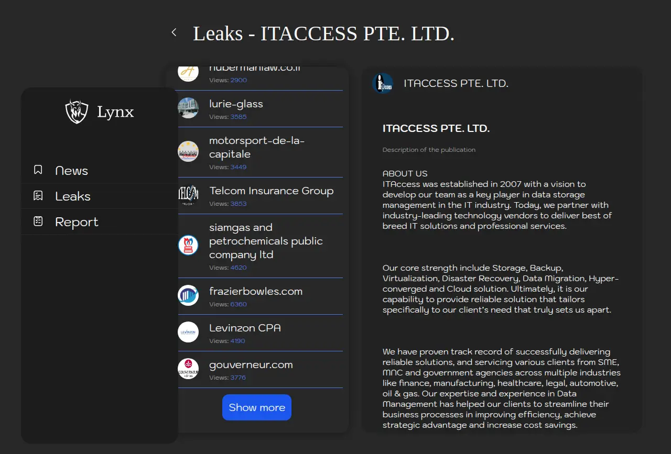Open the Report menu item
Viewport: 671px width, 454px height.
tap(77, 222)
